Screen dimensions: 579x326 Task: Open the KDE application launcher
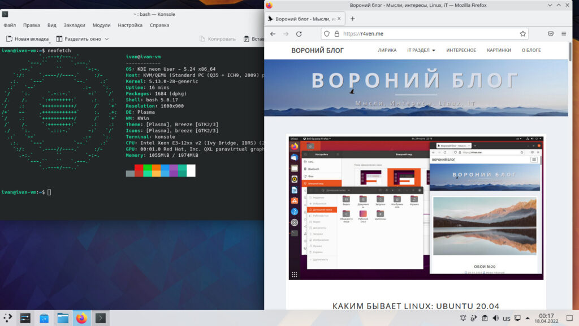tap(8, 318)
